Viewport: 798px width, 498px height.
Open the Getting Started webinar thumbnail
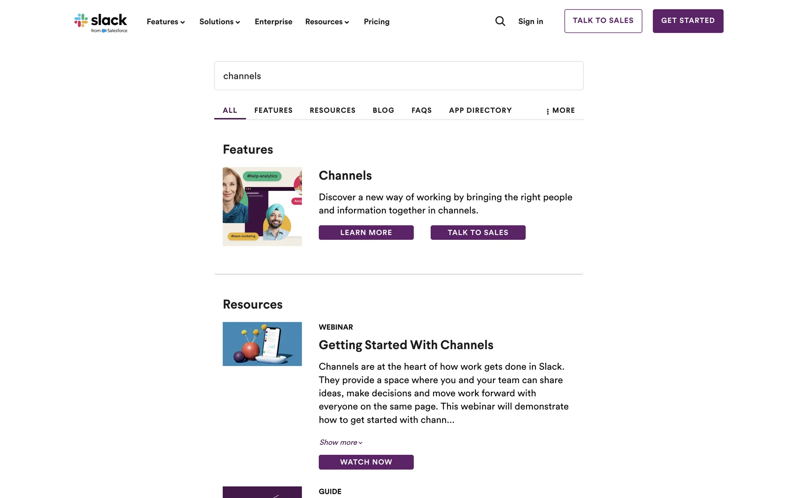click(x=262, y=344)
